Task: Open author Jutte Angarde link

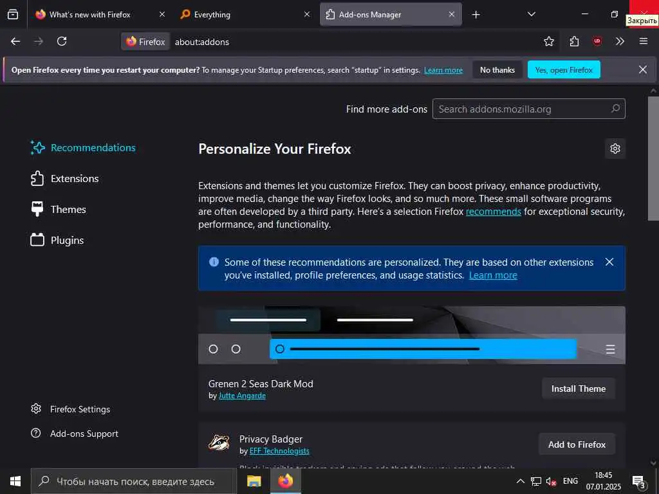Action: click(x=242, y=396)
